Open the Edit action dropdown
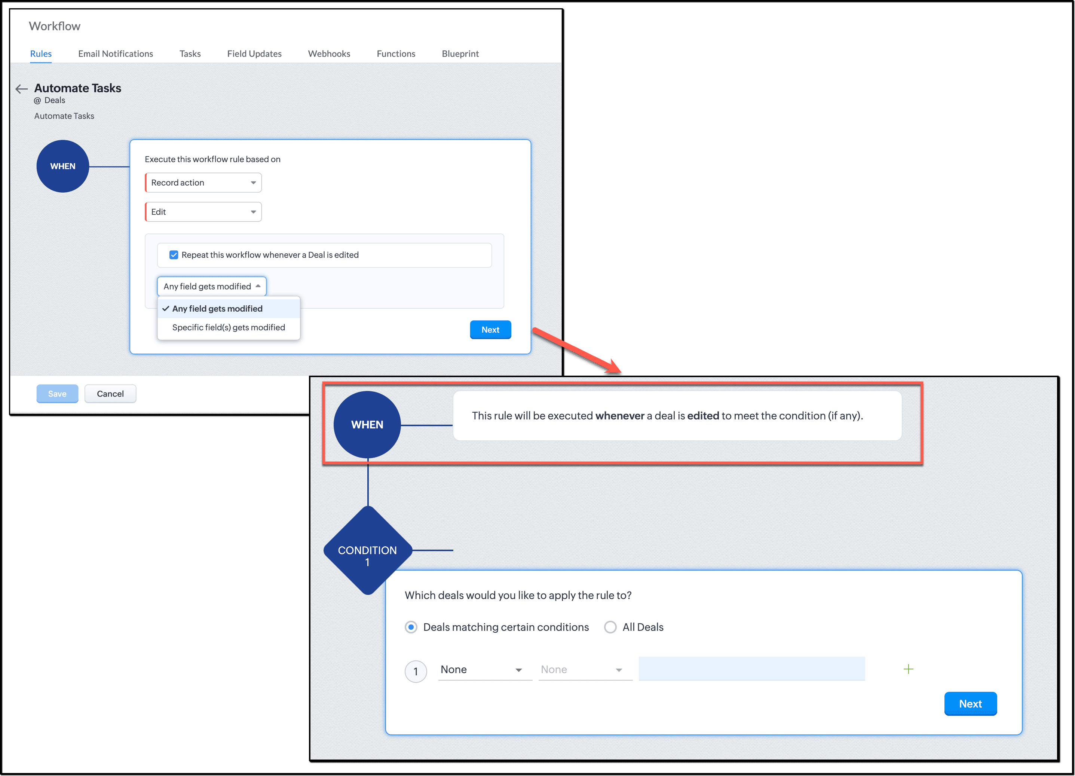 point(203,212)
